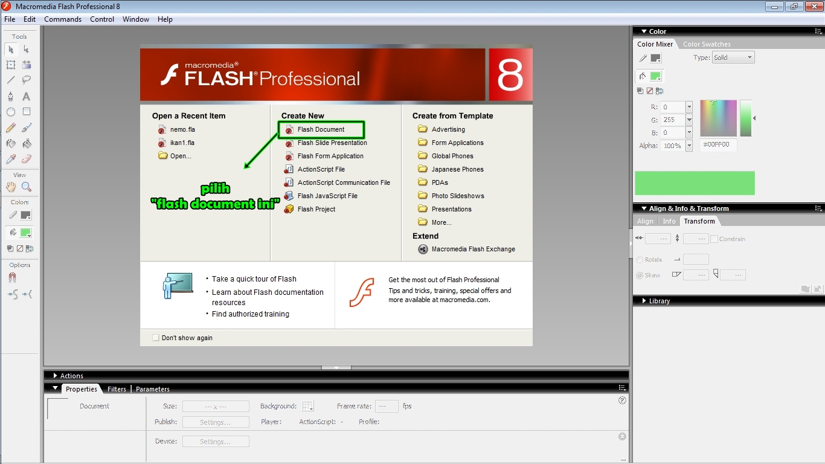Viewport: 825px width, 464px height.
Task: Open the G value dropdown arrow
Action: [x=689, y=120]
